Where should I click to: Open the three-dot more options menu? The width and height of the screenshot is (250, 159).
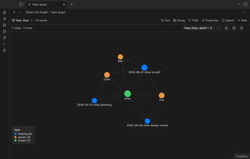[x=245, y=12]
